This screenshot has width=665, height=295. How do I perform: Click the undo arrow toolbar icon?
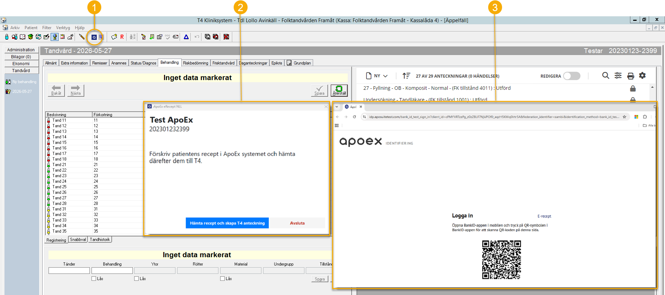197,37
